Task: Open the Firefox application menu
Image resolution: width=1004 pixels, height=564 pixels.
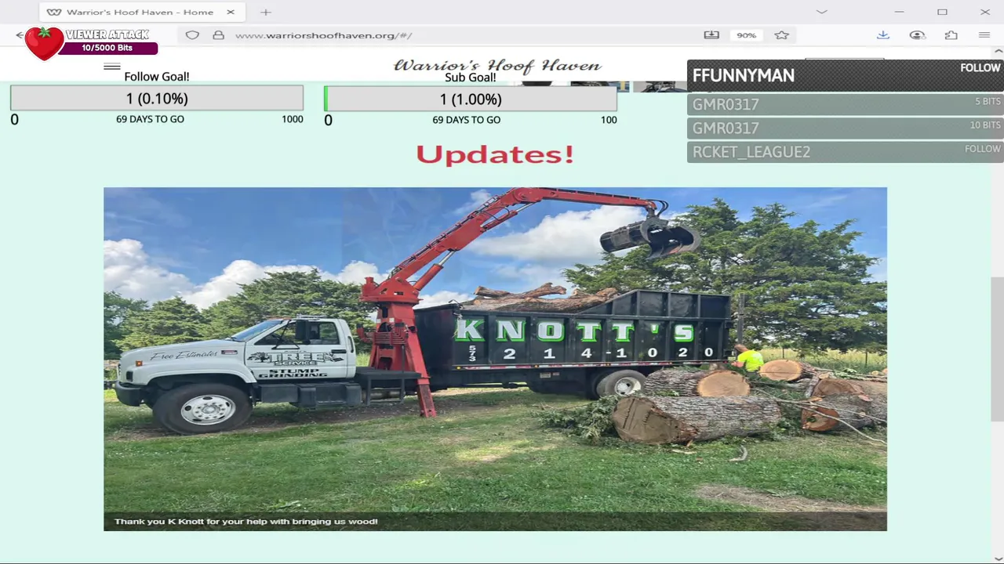Action: (984, 35)
